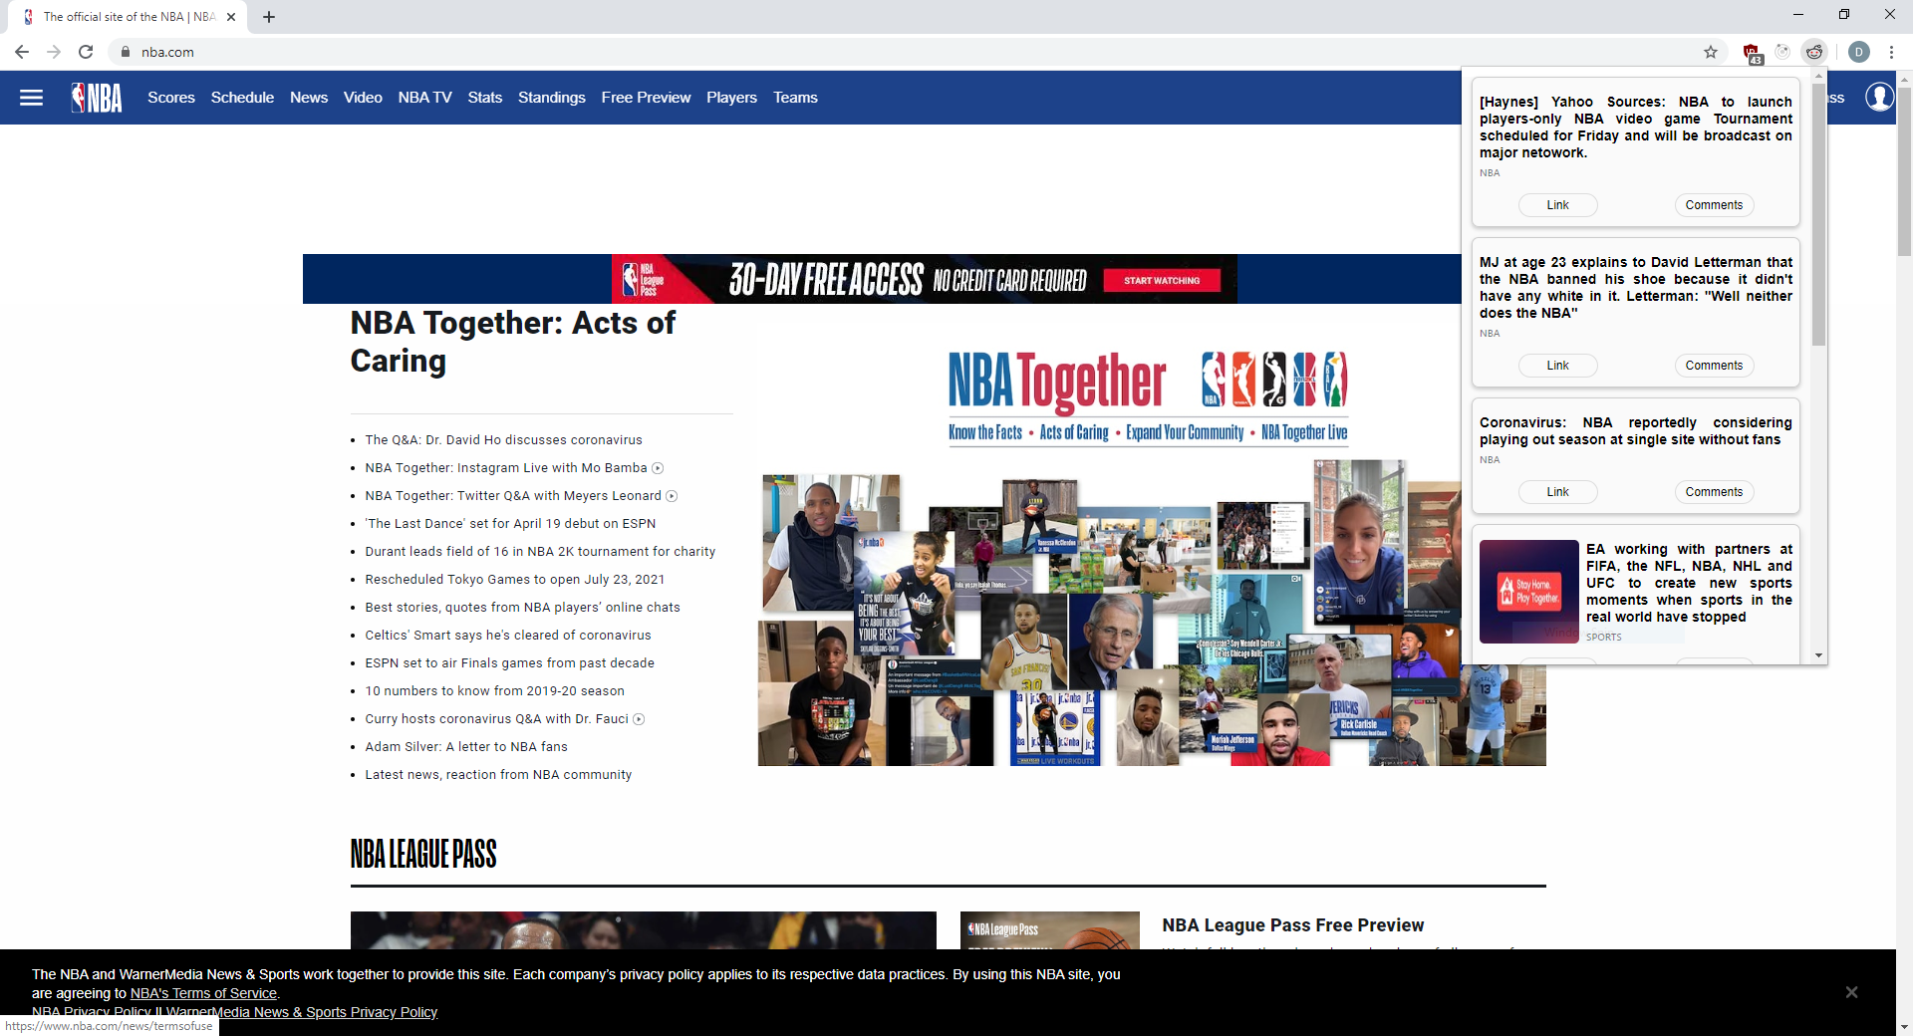Open Rescheduled Tokyo Games article

514,580
